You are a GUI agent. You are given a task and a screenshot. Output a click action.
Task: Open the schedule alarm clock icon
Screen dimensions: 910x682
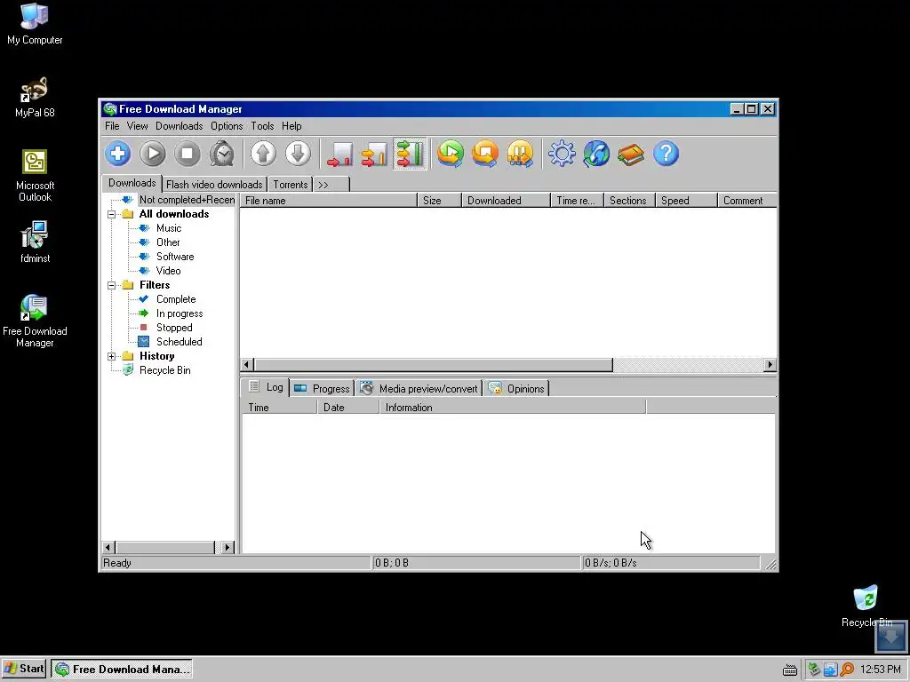pyautogui.click(x=221, y=154)
